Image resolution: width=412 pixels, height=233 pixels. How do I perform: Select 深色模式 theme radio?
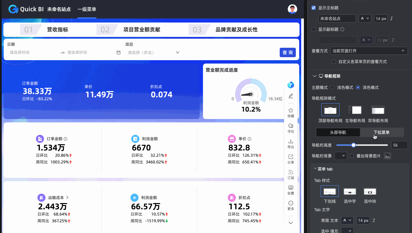[x=358, y=87]
